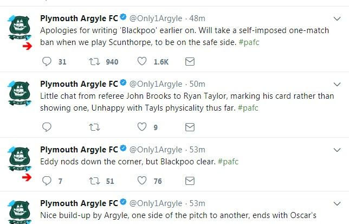349x224 pixels.
Task: Reply to the 'Eddy nods down' tweet
Action: pos(47,181)
